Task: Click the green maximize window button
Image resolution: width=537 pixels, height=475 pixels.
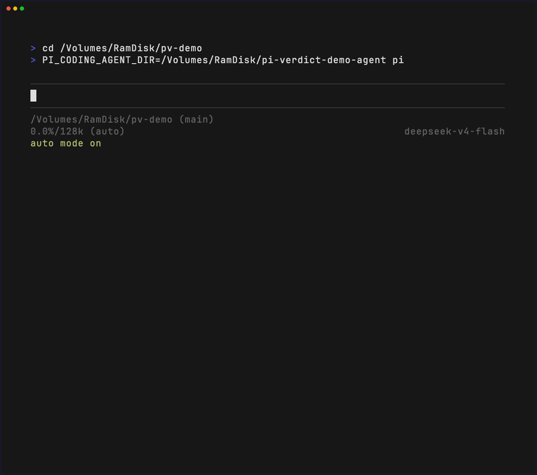Action: (22, 9)
